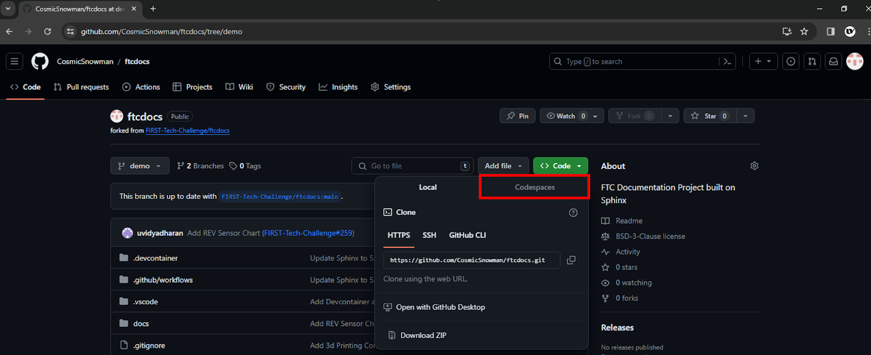
Task: Open the .github/workflows folder
Action: (163, 280)
